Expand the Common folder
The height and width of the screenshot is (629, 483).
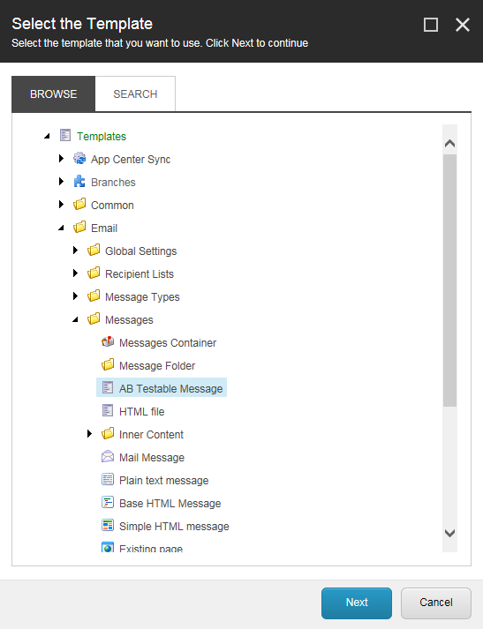tap(61, 205)
